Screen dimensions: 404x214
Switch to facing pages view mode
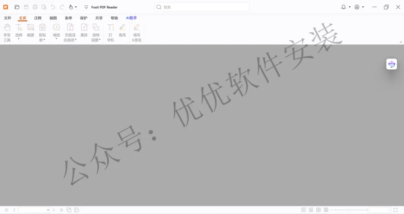click(318, 210)
